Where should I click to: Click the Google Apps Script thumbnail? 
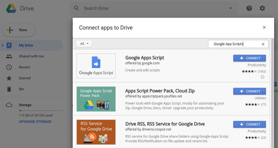coord(96,66)
